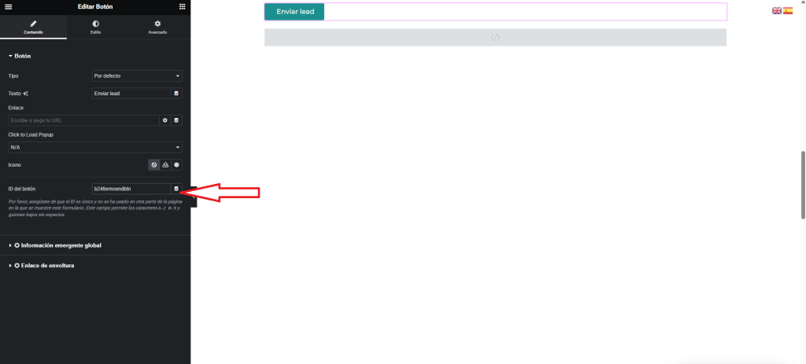806x364 pixels.
Task: Open the Click to Load Popup dropdown
Action: [x=94, y=147]
